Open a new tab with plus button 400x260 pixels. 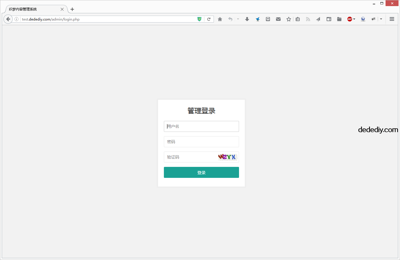point(72,9)
